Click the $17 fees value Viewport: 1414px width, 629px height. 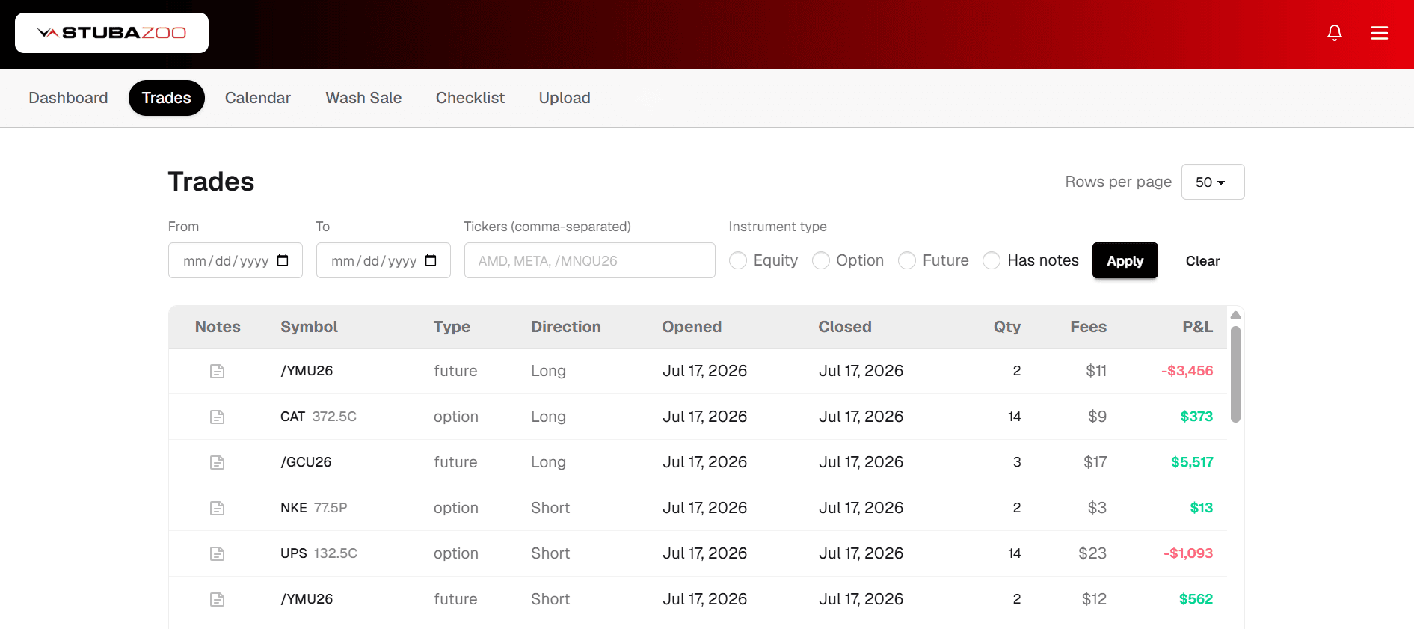[1095, 462]
